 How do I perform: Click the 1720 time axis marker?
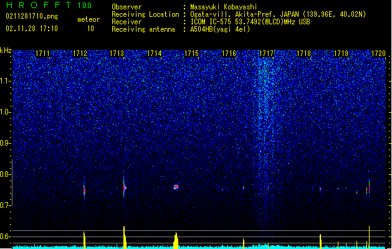click(378, 54)
